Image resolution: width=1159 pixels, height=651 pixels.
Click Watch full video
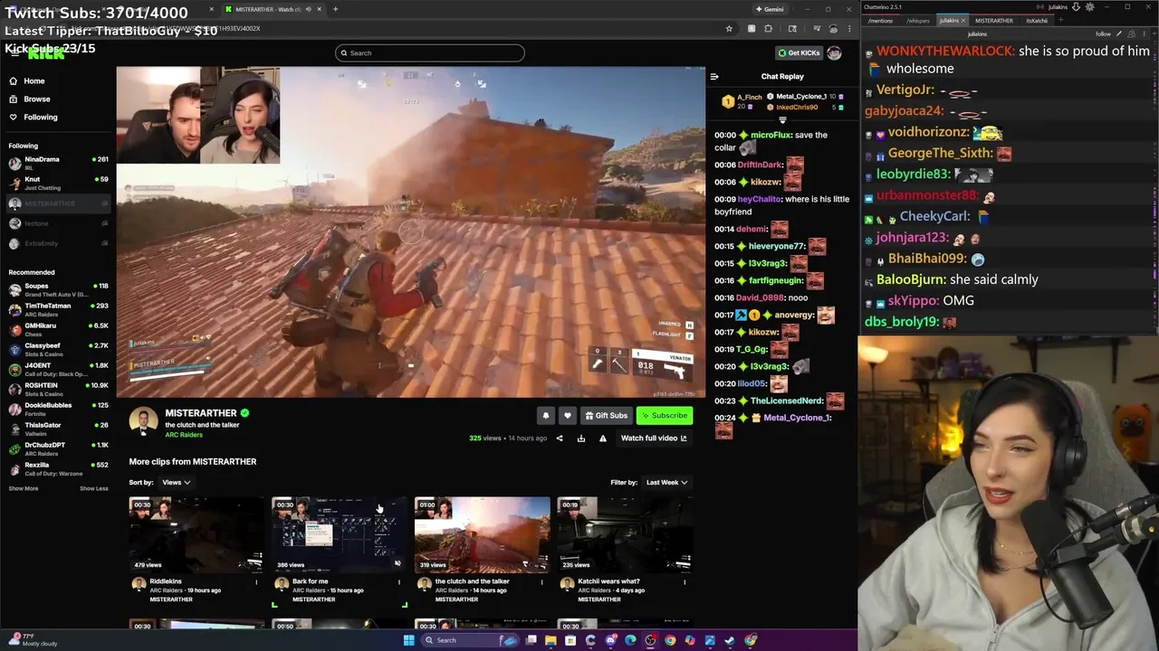pos(653,439)
